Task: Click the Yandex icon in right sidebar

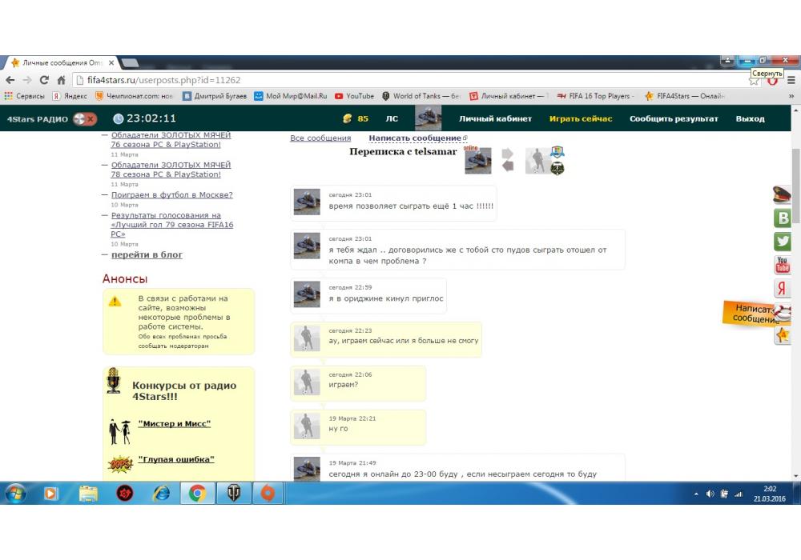Action: (783, 289)
